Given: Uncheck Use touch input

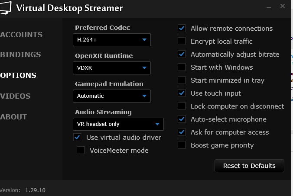Looking at the screenshot, I should click(182, 93).
